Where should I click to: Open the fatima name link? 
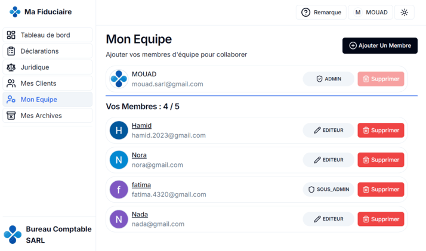(141, 185)
